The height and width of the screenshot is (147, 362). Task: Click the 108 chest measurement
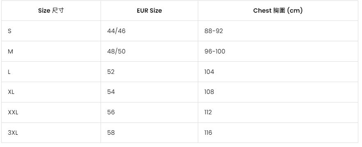[x=209, y=92]
